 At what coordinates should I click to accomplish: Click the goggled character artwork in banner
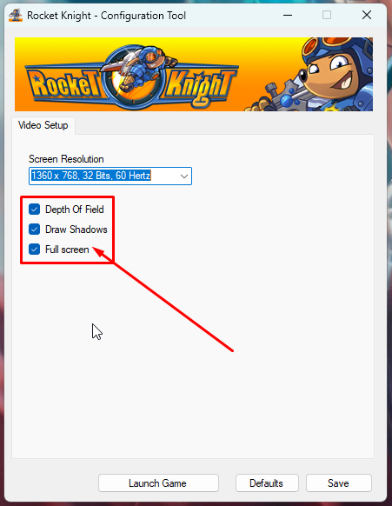316,75
